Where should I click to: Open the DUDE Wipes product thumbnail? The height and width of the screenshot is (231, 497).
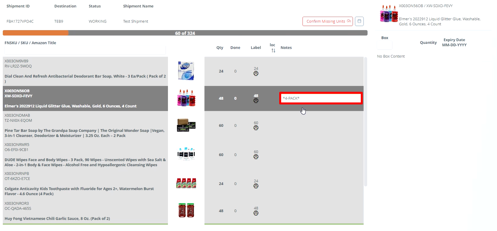(186, 154)
